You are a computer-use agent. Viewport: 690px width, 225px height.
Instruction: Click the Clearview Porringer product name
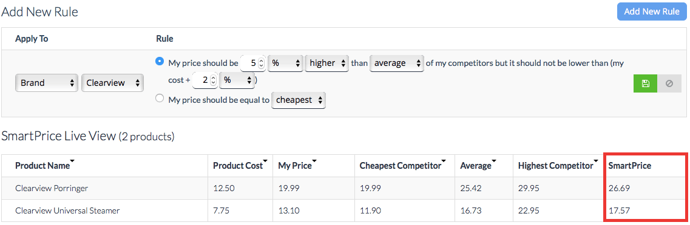[x=52, y=188]
